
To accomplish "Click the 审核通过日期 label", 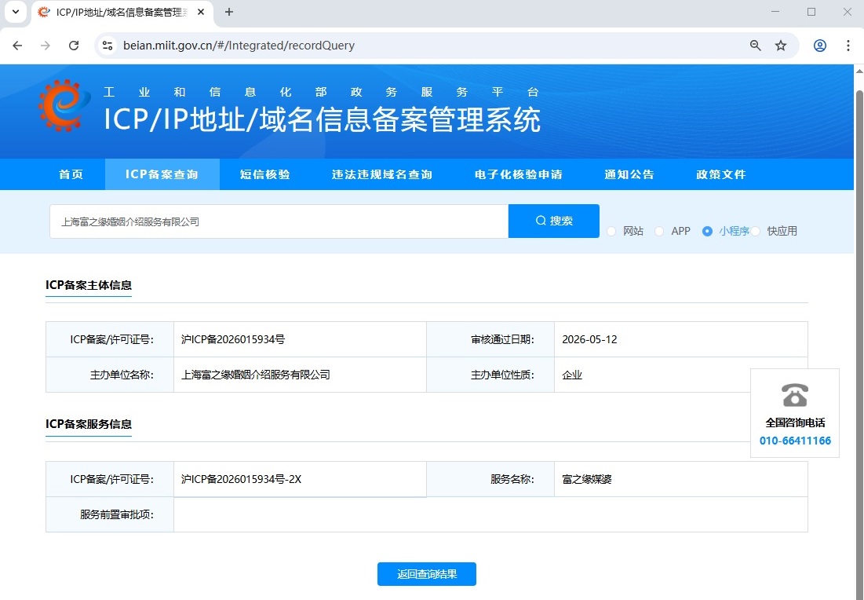I will tap(502, 339).
